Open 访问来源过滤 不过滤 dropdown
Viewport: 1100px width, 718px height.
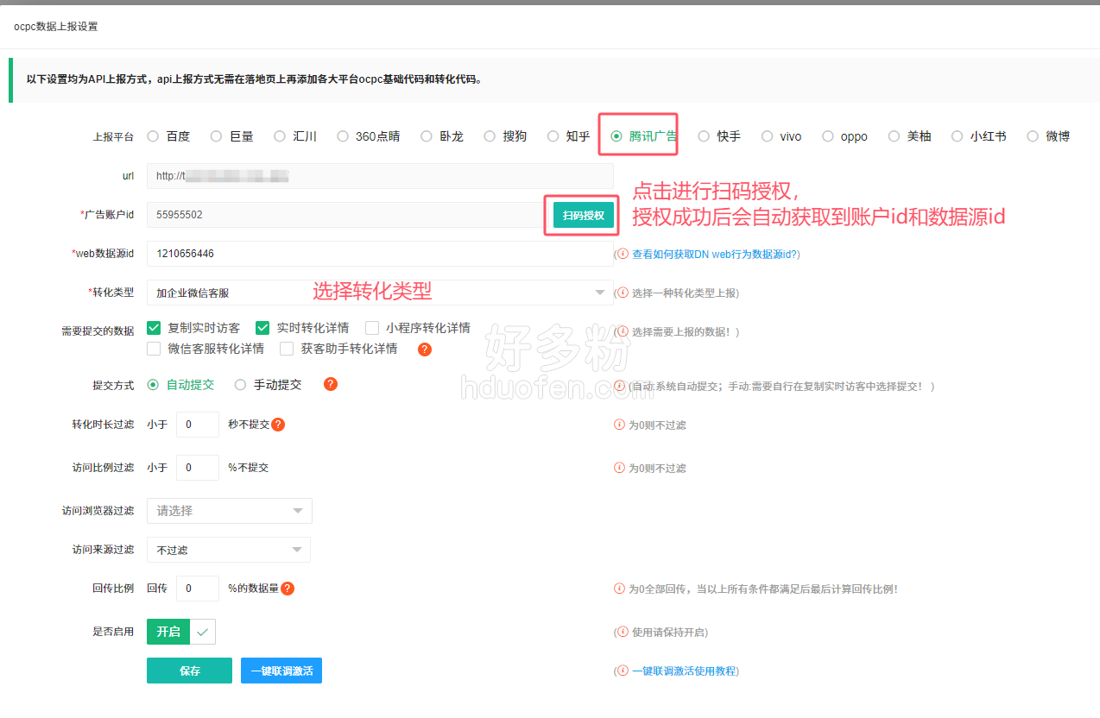(229, 550)
